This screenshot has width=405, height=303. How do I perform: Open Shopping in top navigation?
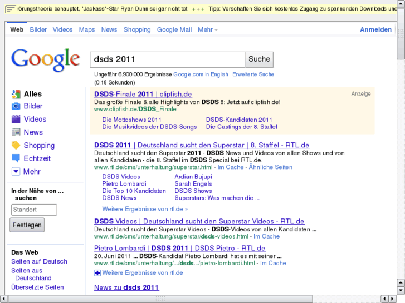(x=137, y=30)
